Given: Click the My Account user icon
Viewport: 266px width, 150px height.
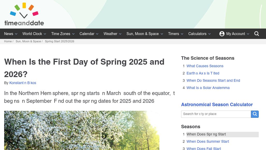Looking at the screenshot, I should coord(222,34).
